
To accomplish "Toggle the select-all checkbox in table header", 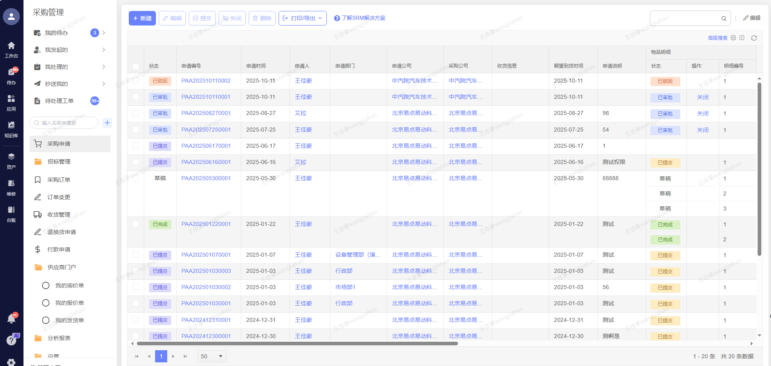I will (136, 66).
